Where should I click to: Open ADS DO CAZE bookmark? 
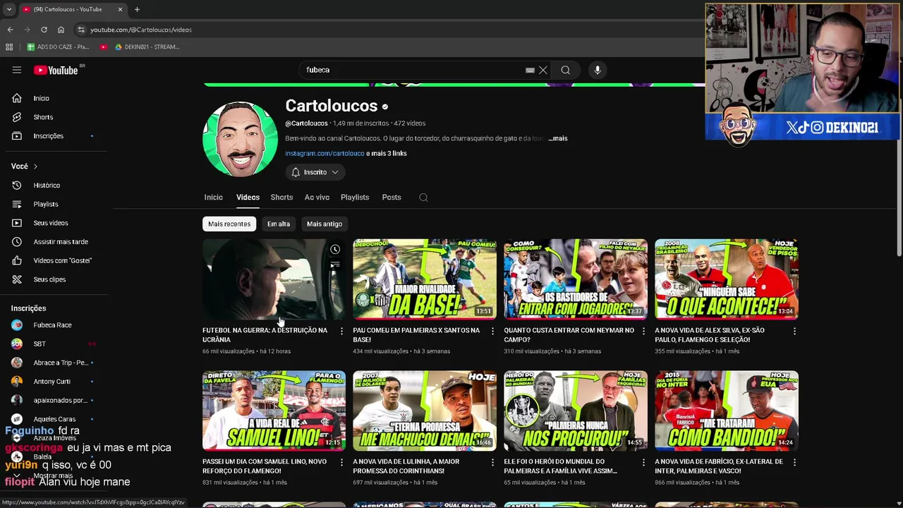point(58,47)
